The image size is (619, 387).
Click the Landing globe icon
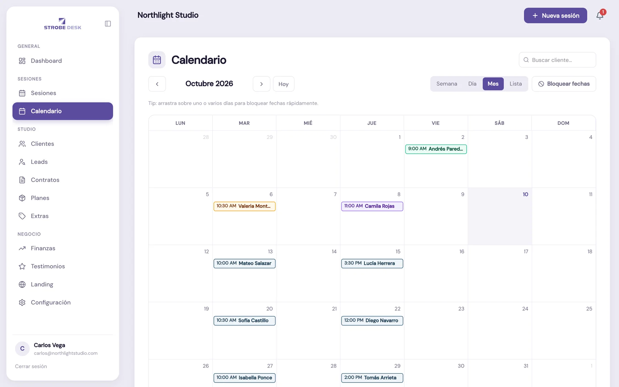pos(22,284)
